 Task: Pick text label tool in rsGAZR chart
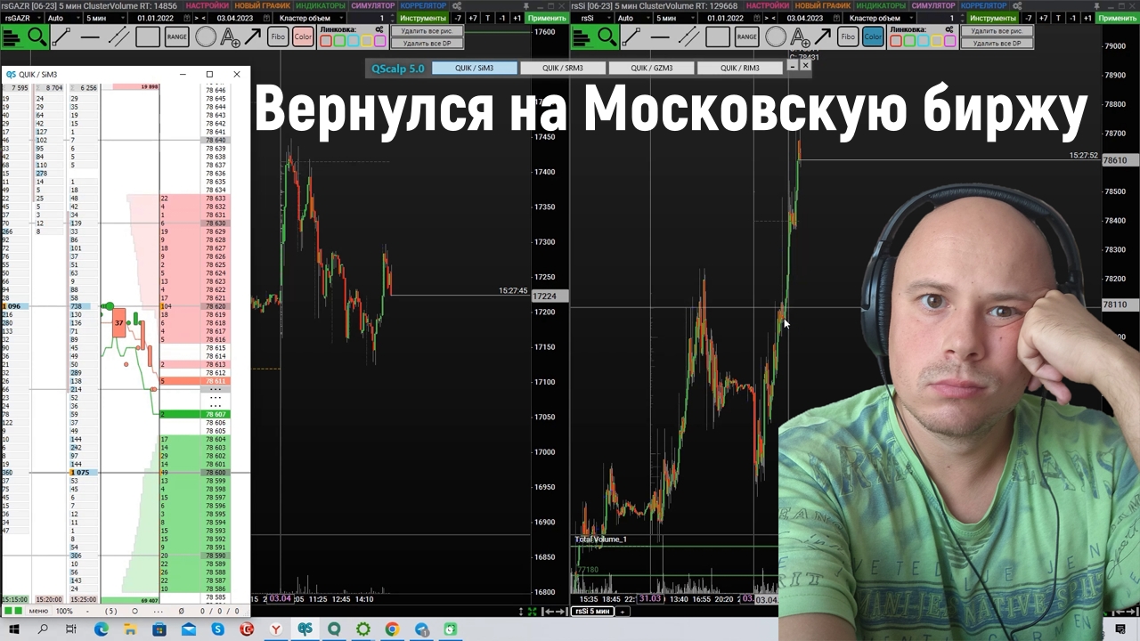(230, 37)
